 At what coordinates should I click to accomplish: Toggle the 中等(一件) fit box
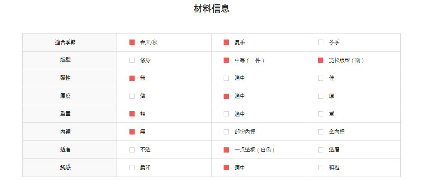pos(226,60)
